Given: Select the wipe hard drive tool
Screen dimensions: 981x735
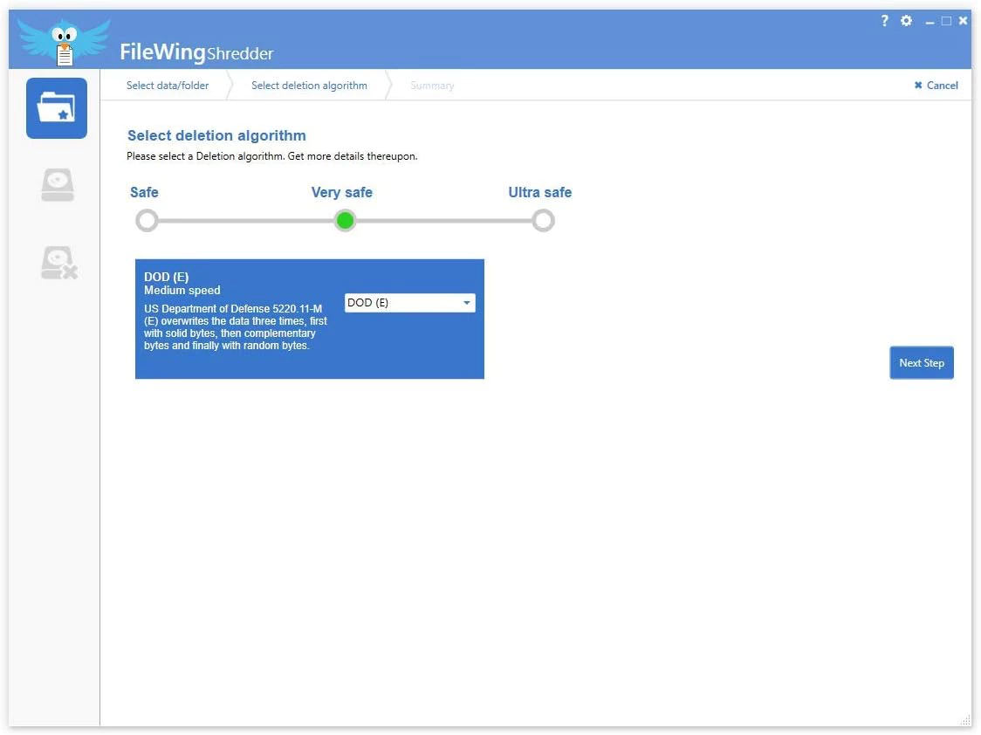Looking at the screenshot, I should pos(56,184).
